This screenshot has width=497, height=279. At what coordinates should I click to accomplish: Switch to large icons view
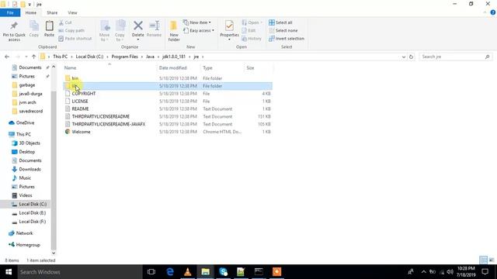pyautogui.click(x=492, y=260)
